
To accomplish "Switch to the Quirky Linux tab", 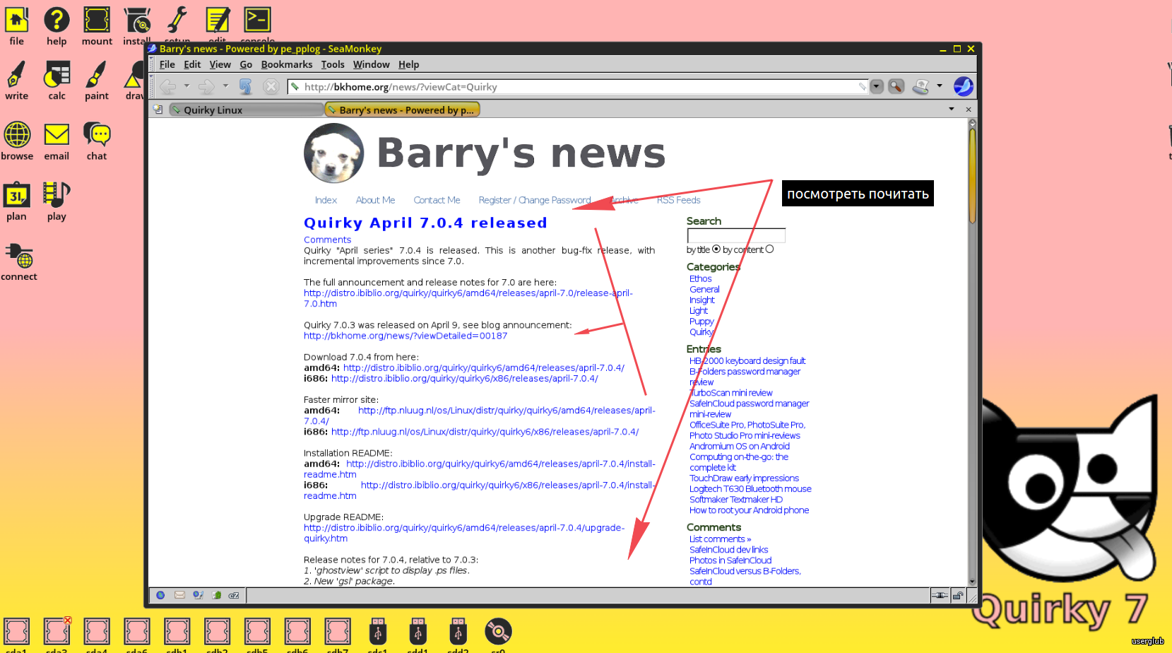I will click(246, 110).
